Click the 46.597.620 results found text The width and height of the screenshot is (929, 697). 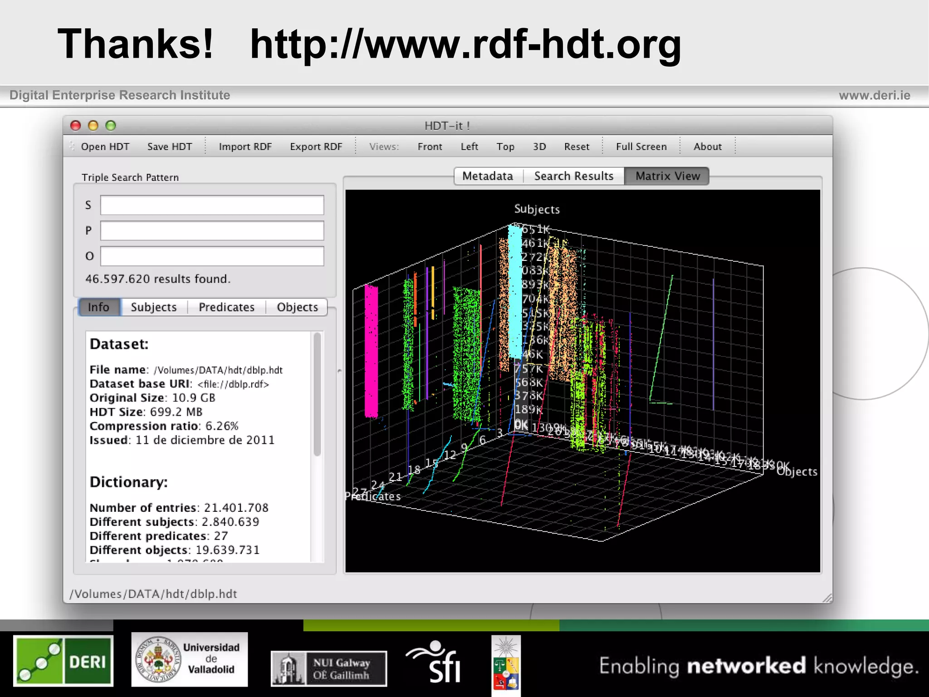[x=158, y=279]
